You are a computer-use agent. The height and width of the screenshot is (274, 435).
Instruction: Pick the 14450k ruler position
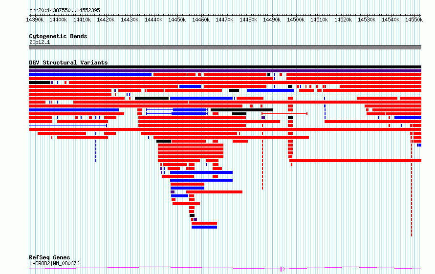[x=177, y=20]
